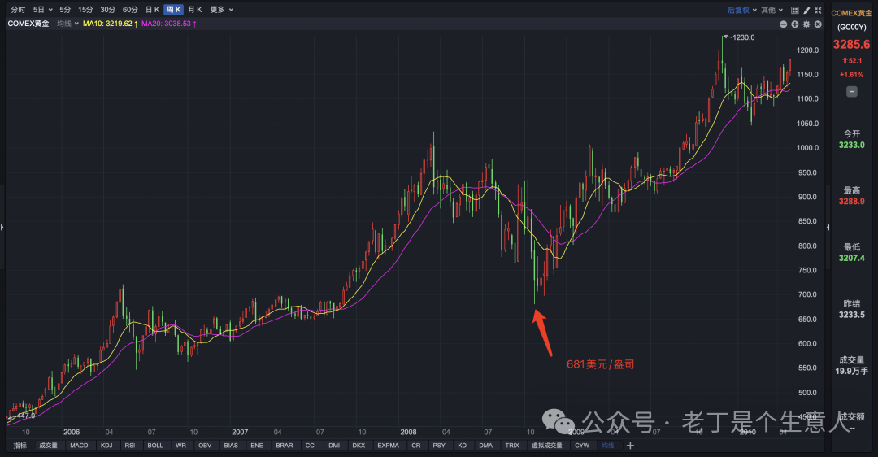
Task: Choose 虚拟成交量 indicator
Action: point(546,446)
